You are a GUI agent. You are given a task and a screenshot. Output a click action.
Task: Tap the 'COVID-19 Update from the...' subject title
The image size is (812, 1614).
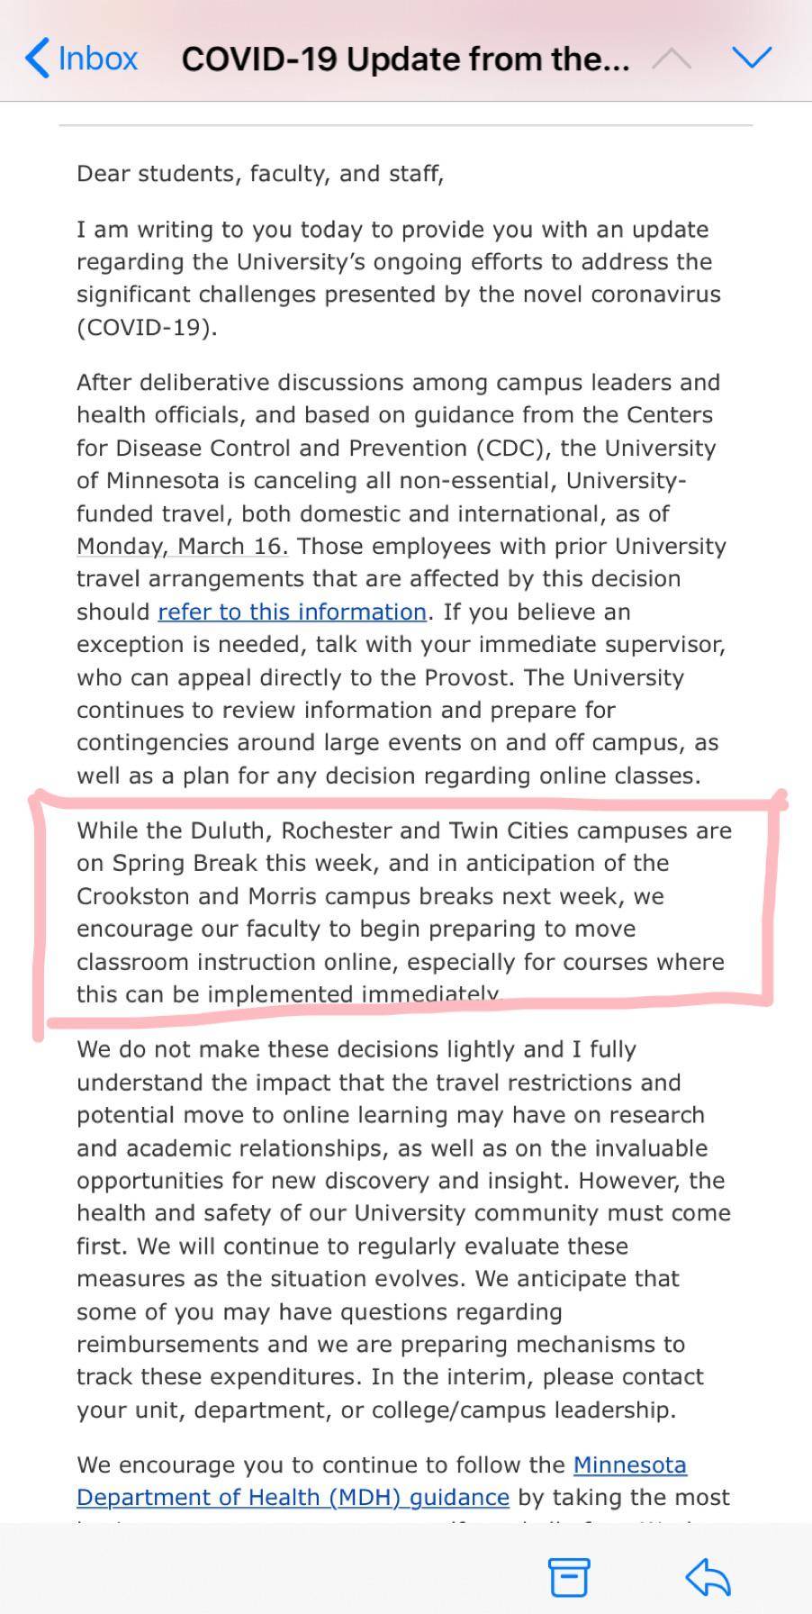point(405,59)
